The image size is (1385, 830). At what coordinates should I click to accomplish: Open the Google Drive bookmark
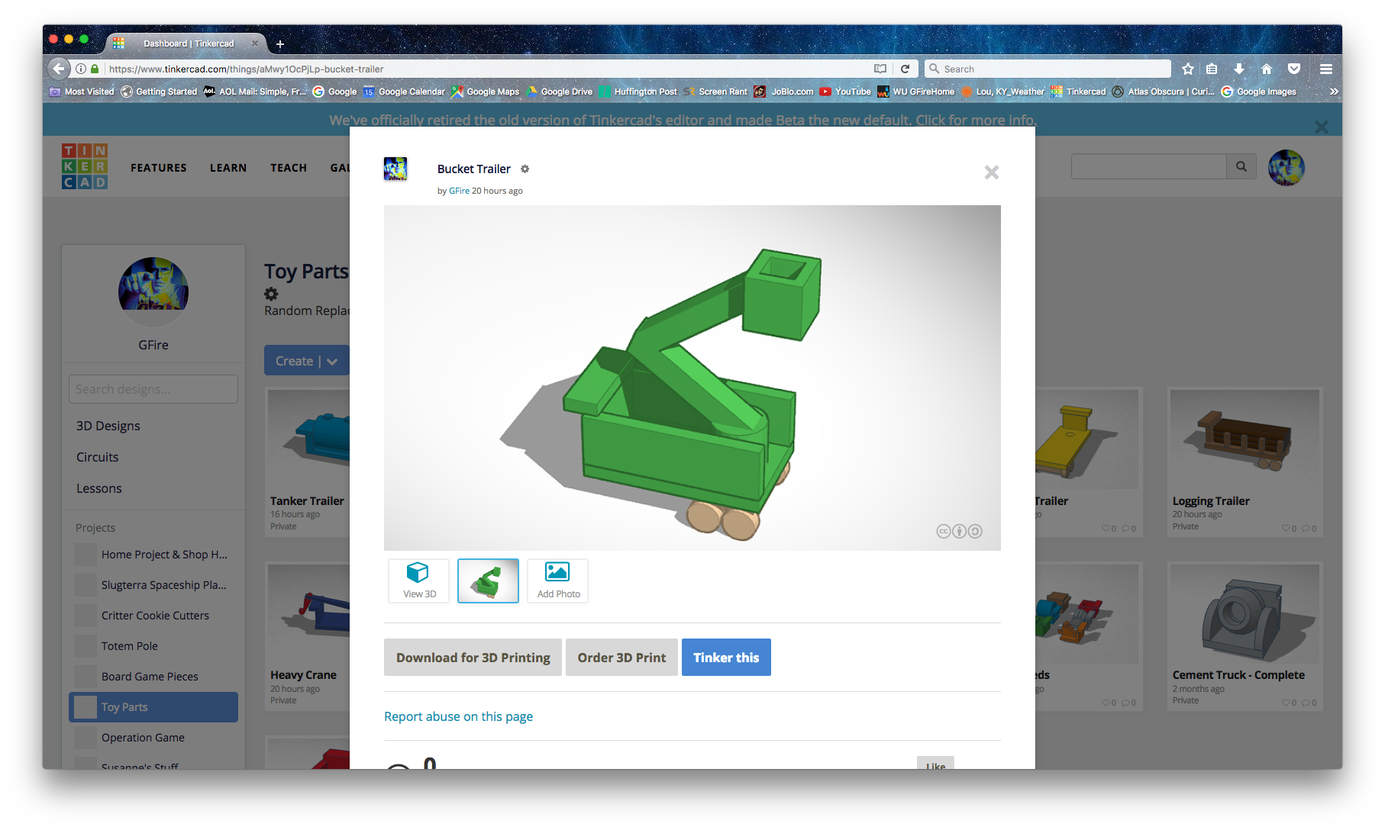559,92
